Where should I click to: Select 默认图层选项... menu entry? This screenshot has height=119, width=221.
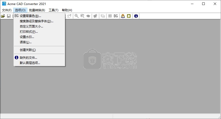tap(39, 63)
